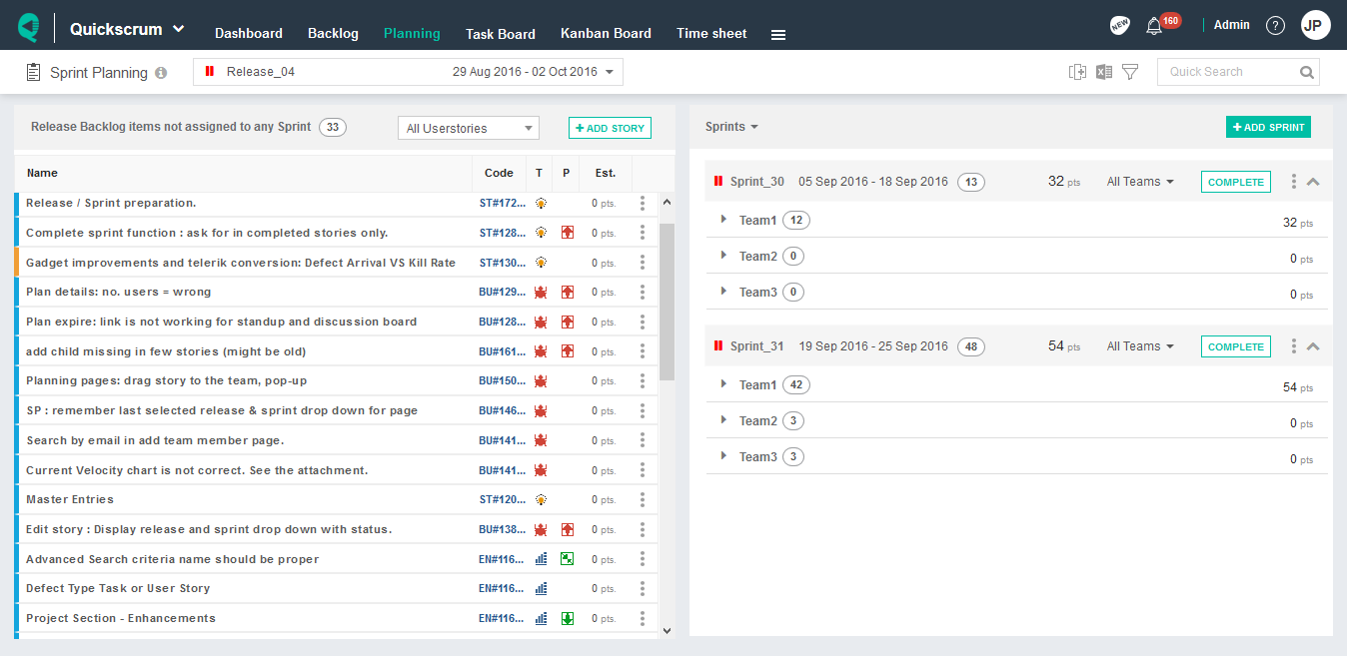Open the Sprints dropdown header
This screenshot has width=1347, height=656.
732,127
